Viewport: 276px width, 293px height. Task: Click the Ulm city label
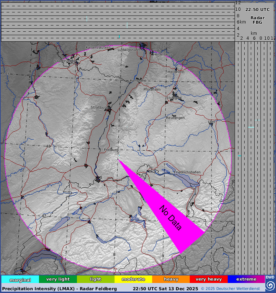tap(211, 122)
